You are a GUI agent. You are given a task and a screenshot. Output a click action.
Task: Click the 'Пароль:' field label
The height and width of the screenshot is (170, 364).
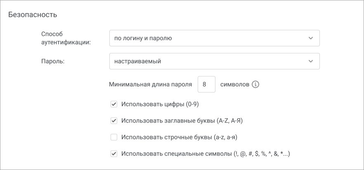coord(53,61)
